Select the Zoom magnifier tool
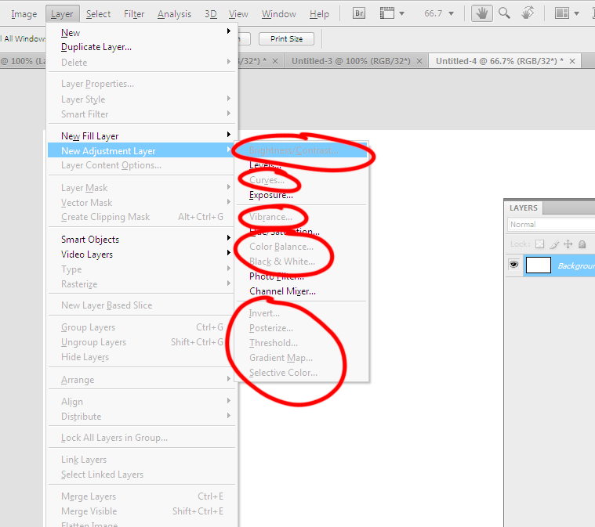The height and width of the screenshot is (527, 595). [505, 13]
